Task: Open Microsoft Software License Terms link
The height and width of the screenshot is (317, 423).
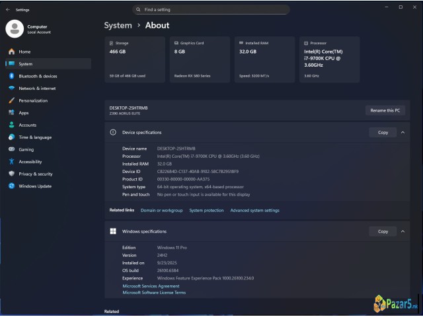Action: (x=154, y=293)
